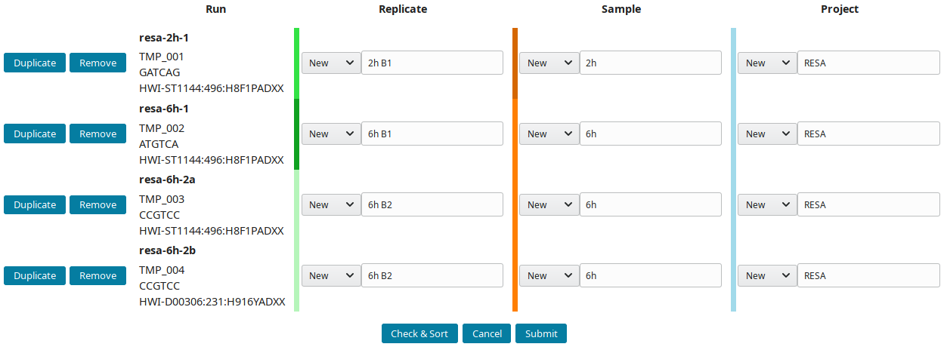Duplicate the resa-6h-2a run row

35,204
